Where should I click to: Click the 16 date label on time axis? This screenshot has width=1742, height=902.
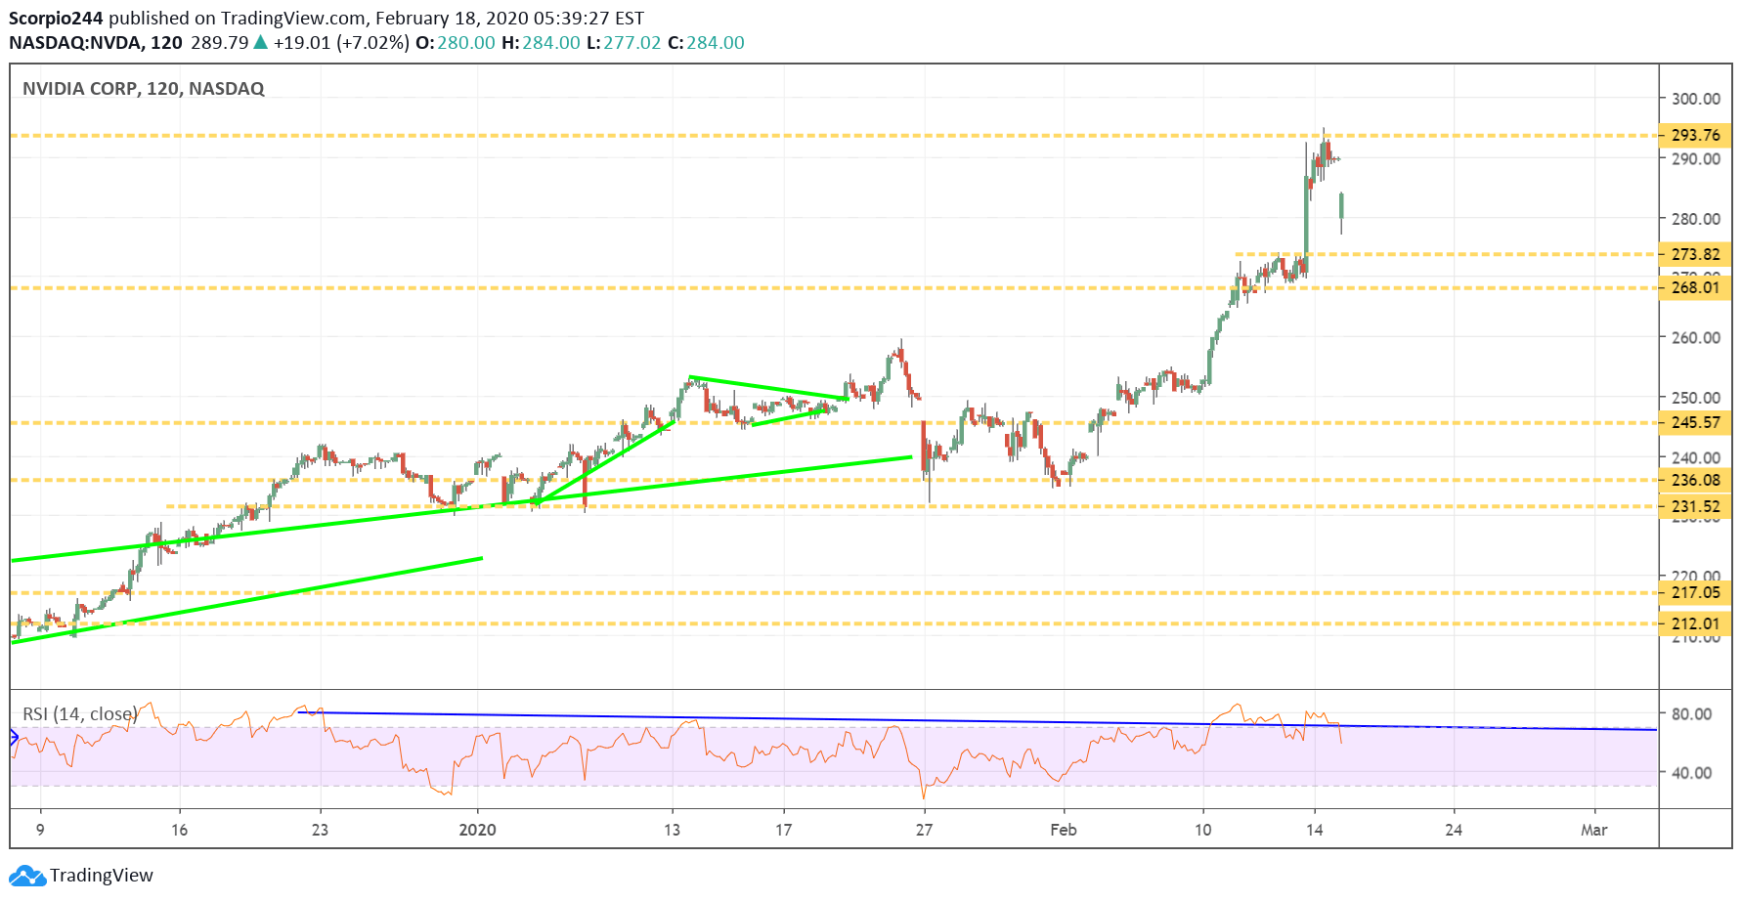point(179,830)
